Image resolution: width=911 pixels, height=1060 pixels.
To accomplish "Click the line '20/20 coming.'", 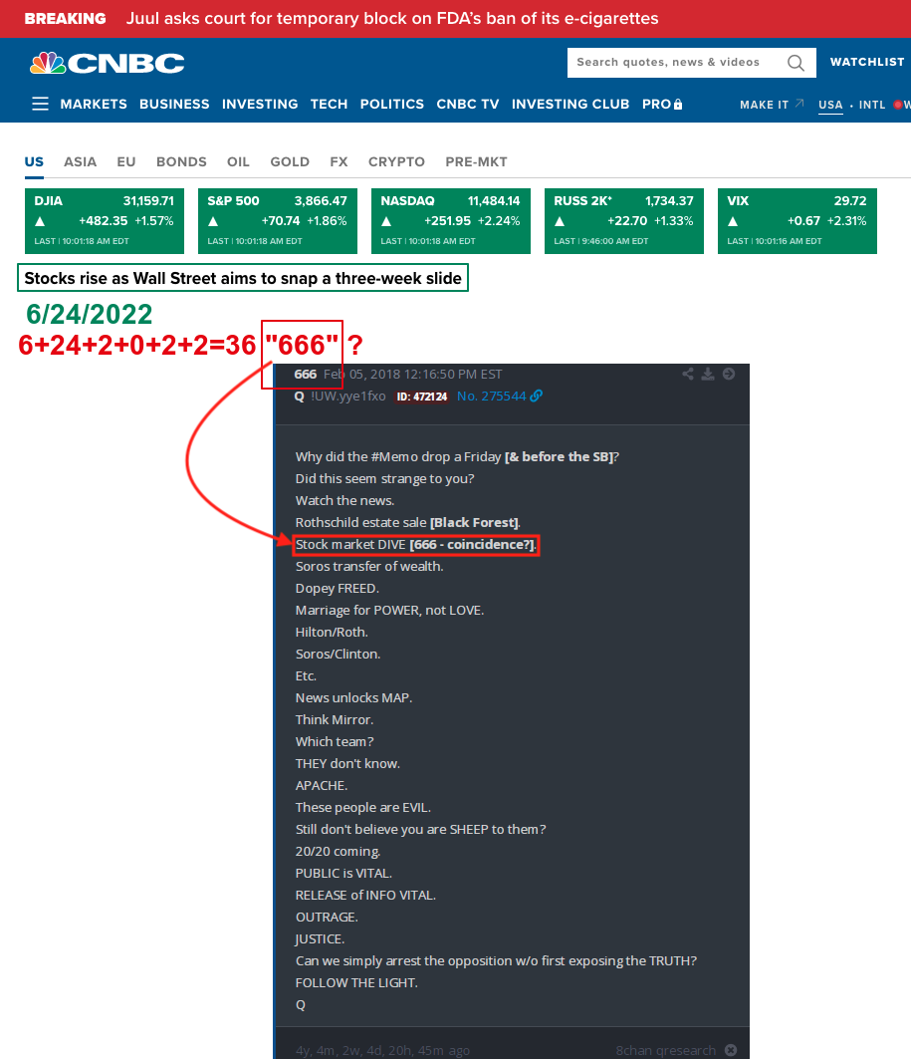I will pos(338,851).
